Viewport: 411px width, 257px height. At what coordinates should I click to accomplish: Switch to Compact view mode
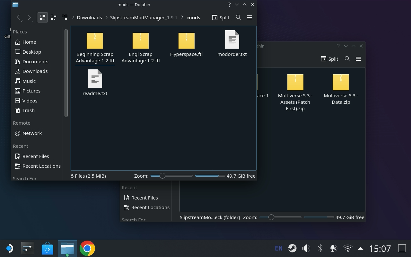click(x=54, y=17)
